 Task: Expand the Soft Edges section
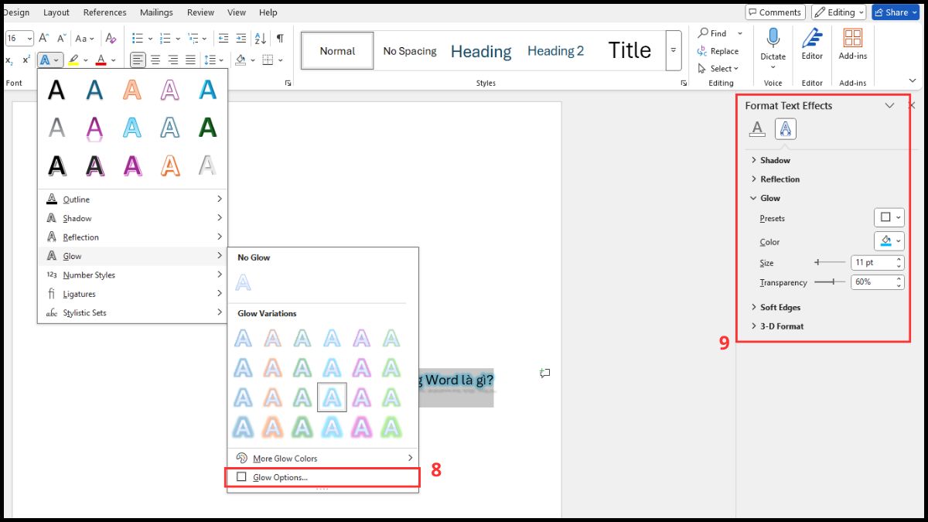[780, 307]
